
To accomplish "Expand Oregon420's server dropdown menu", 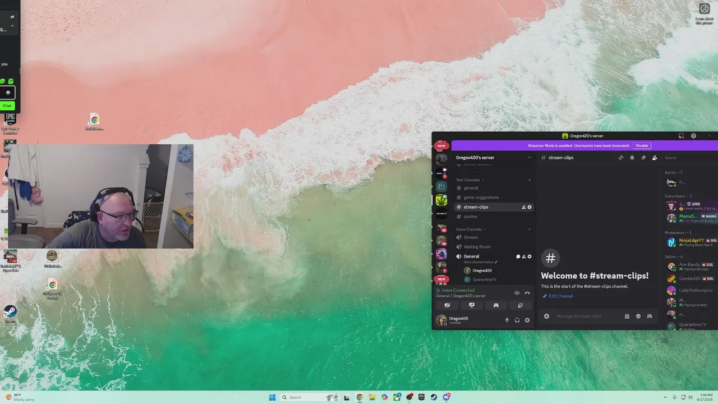I will coord(529,158).
